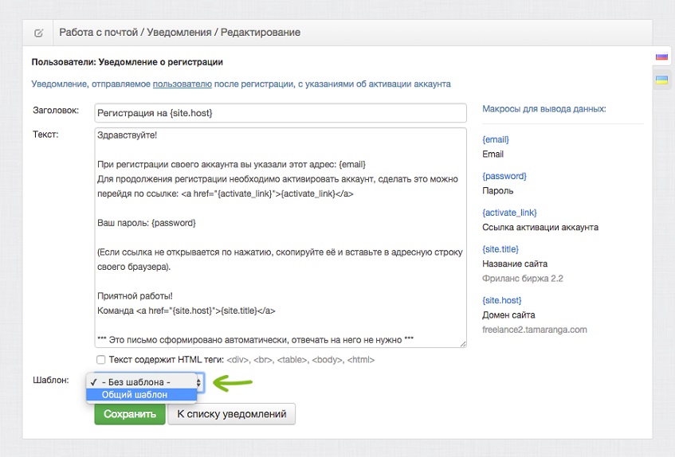The image size is (675, 457).
Task: Click inside the 'Текст' message textarea
Action: coord(281,238)
